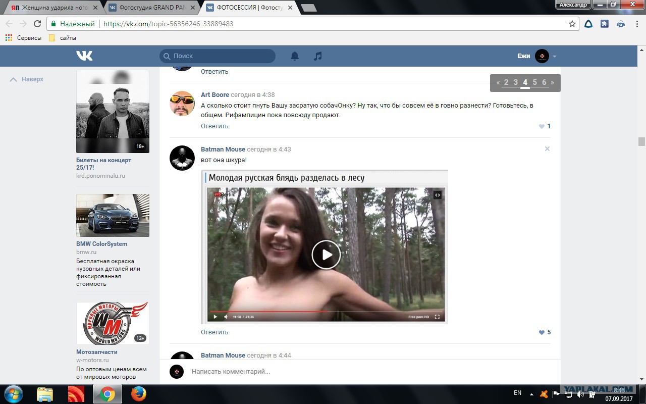Show hidden tray icons arrow
646x404 pixels.
(531, 394)
